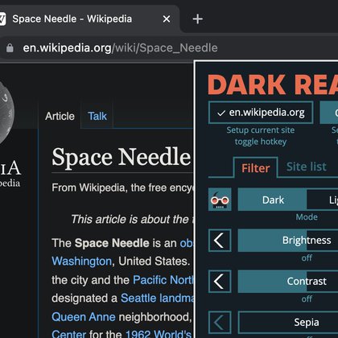Screen dimensions: 338x338
Task: Open the Queen Anne link
Action: (x=84, y=317)
